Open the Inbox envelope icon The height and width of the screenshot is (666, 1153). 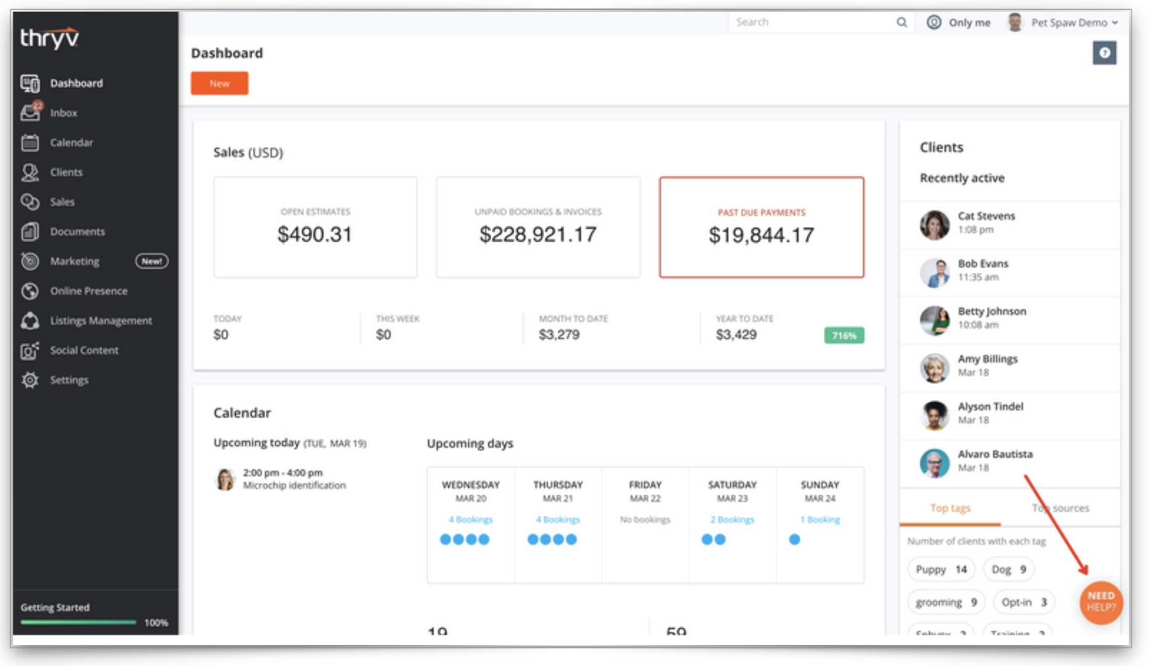(x=30, y=113)
